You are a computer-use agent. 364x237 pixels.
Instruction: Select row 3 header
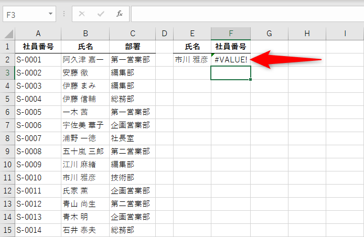point(7,73)
